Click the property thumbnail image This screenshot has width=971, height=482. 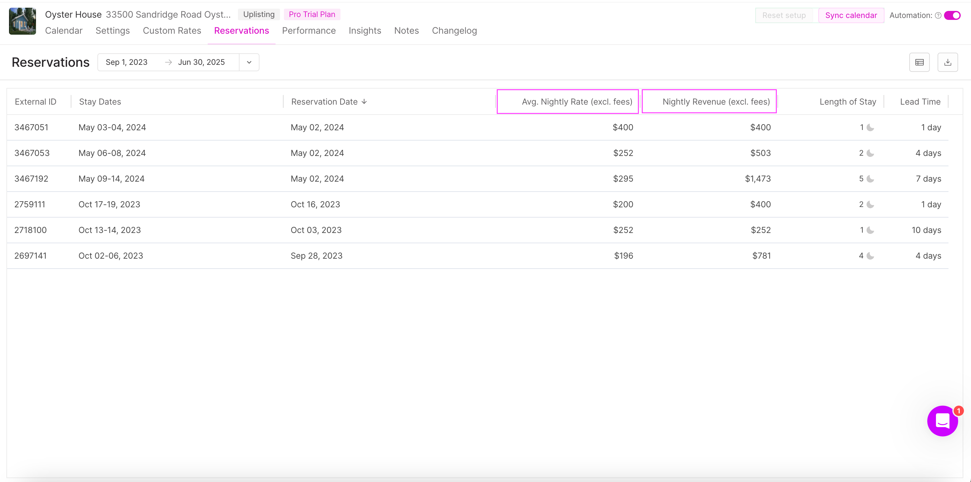22,22
